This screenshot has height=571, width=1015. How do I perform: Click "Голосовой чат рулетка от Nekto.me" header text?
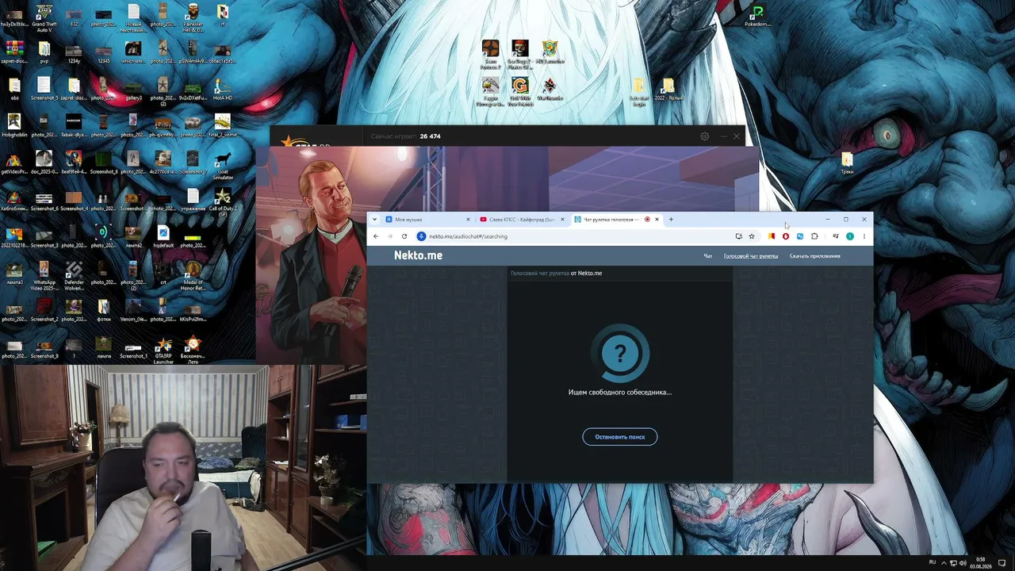tap(556, 274)
